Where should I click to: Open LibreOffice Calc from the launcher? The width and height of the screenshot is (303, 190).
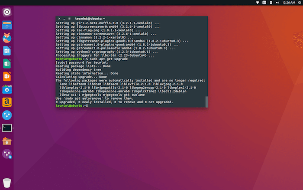click(x=7, y=63)
